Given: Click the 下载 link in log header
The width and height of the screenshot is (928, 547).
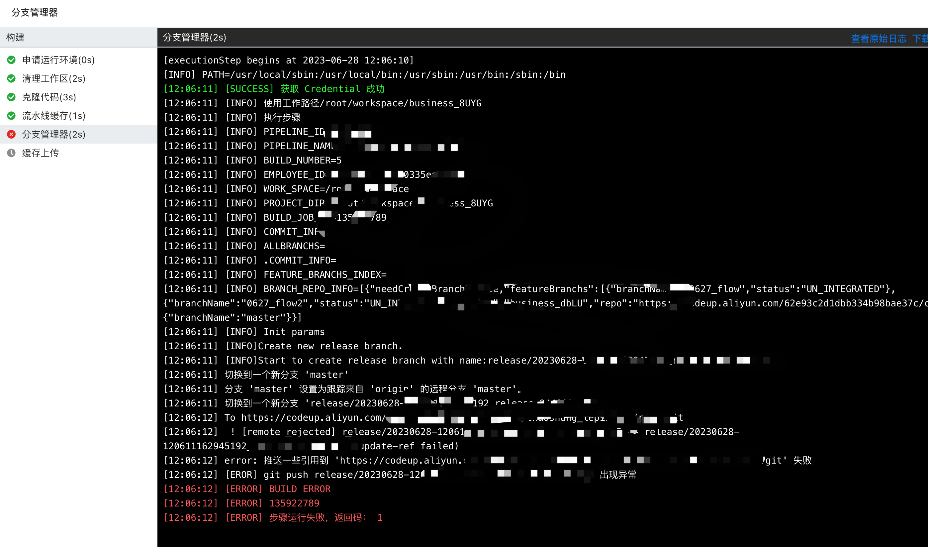Looking at the screenshot, I should click(x=920, y=38).
